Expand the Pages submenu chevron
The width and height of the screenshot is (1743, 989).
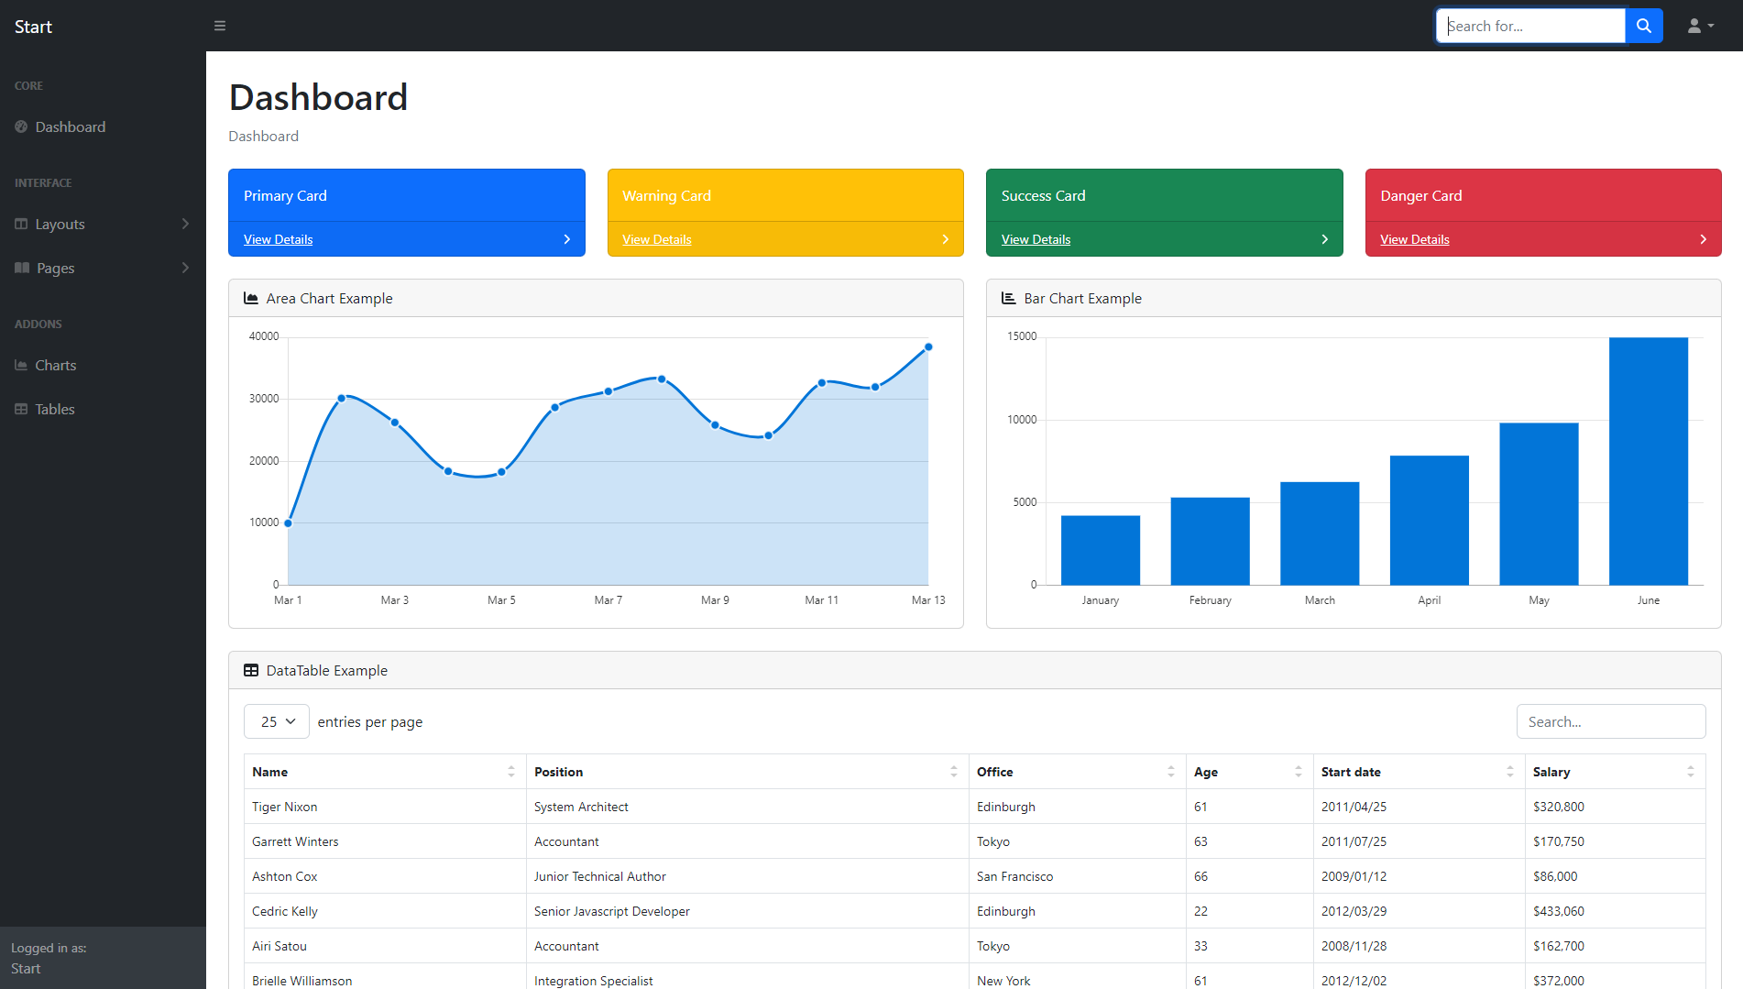pos(185,268)
